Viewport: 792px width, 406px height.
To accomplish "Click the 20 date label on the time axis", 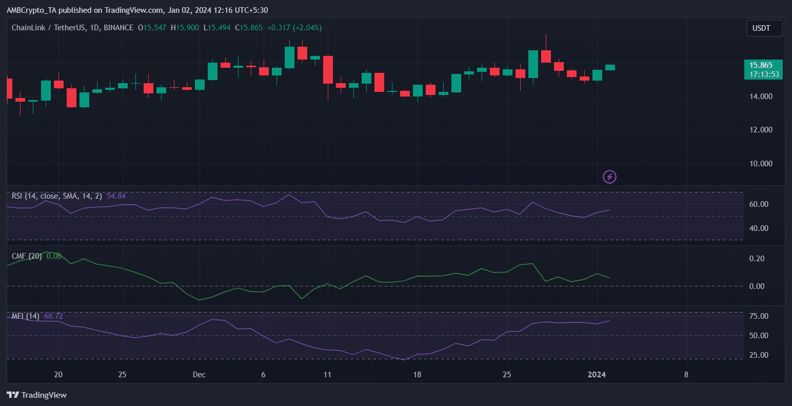I will point(58,375).
